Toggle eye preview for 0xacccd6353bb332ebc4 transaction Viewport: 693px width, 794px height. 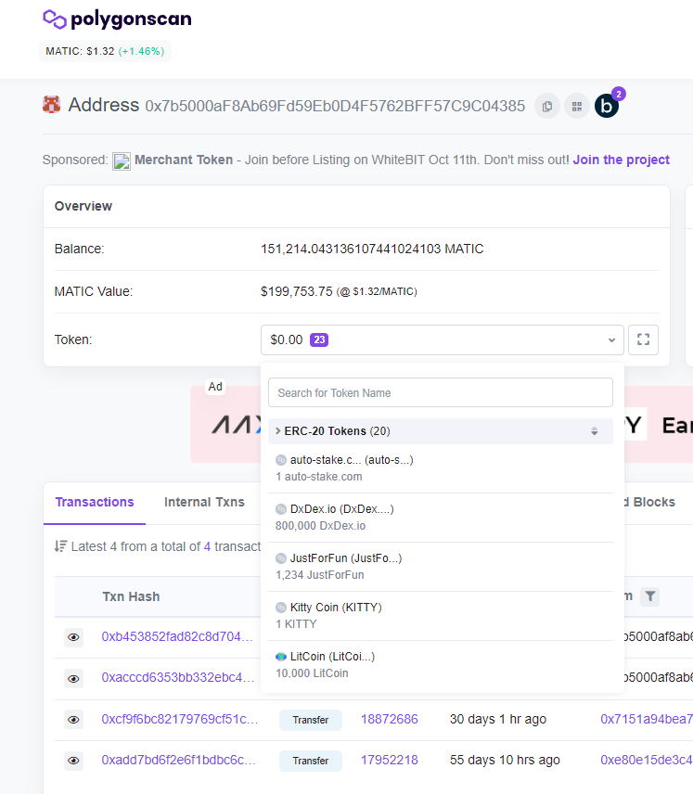pos(73,679)
